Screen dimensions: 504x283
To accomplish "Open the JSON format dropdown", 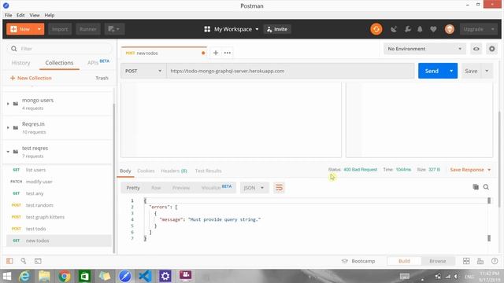I will pyautogui.click(x=254, y=188).
